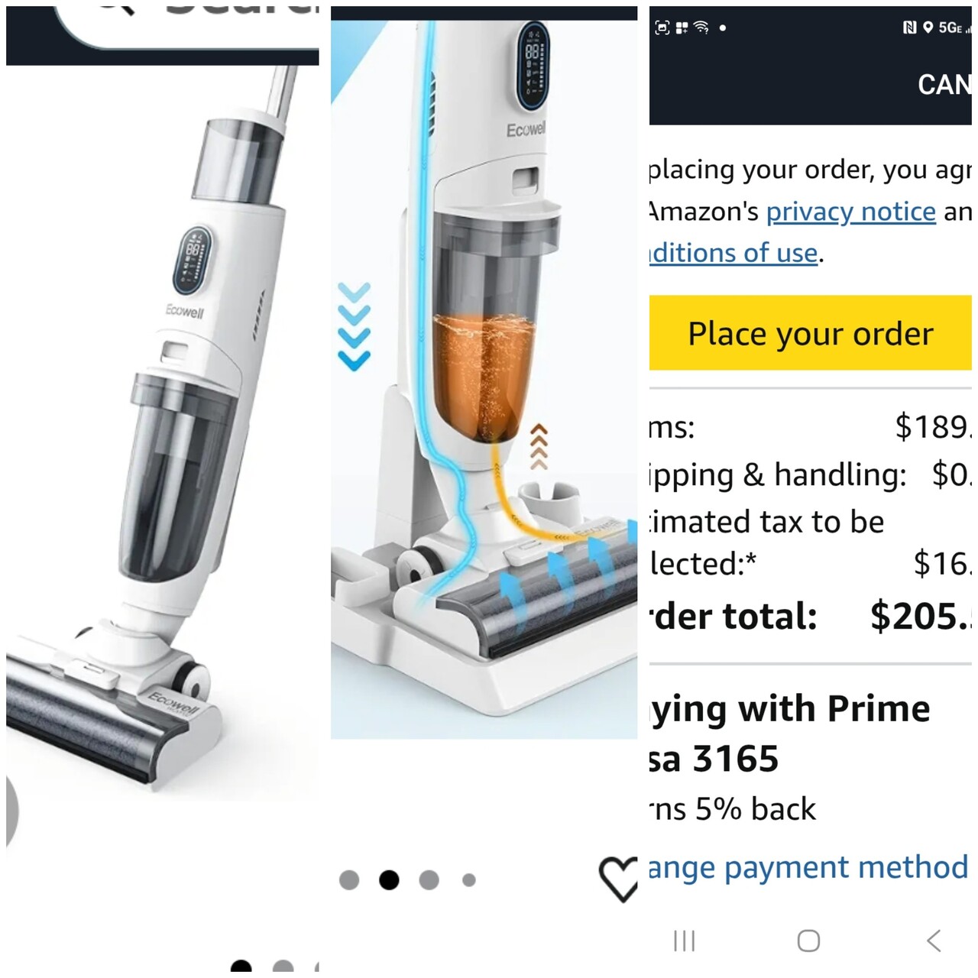Screen dimensions: 978x978
Task: Open the privacy notice link
Action: (850, 211)
